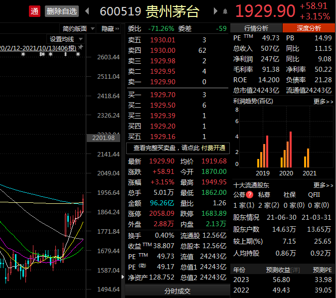The image size is (336, 298).
Task: Click the 分时成交 bar
Action: click(177, 291)
